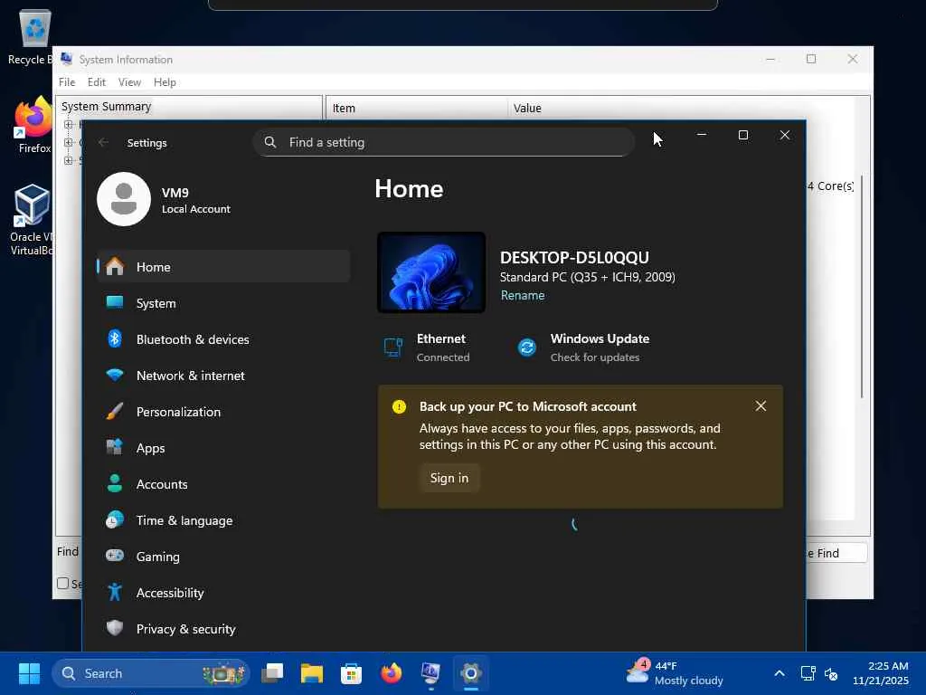Viewport: 926px width, 695px height.
Task: Open File Explorer from taskbar
Action: (x=312, y=673)
